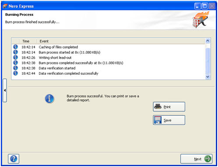Maximize the Nero Express window

coord(205,6)
